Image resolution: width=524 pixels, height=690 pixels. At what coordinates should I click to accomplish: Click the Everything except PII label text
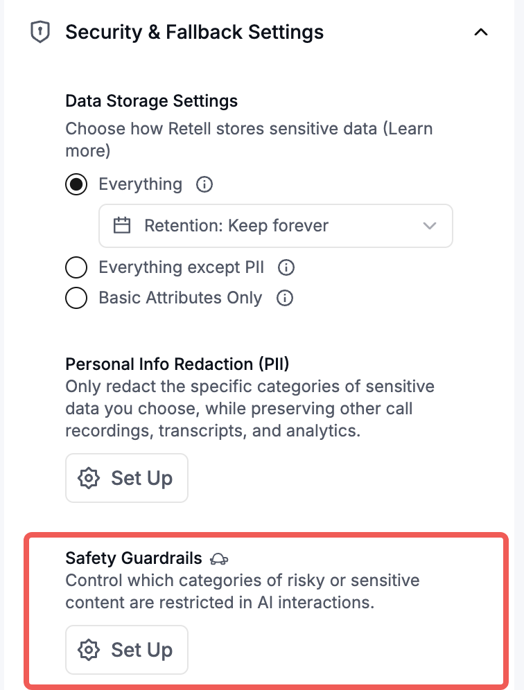pyautogui.click(x=182, y=267)
